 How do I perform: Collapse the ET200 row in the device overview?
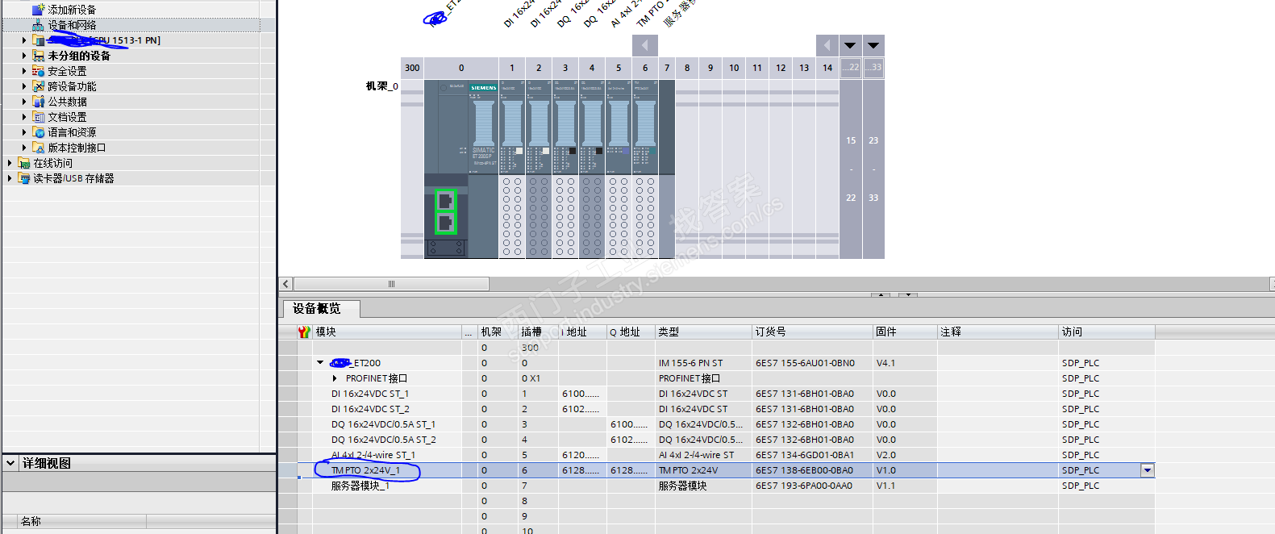pos(320,363)
